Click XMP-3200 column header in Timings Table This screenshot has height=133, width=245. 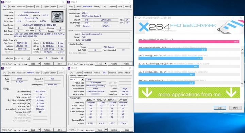point(122,99)
